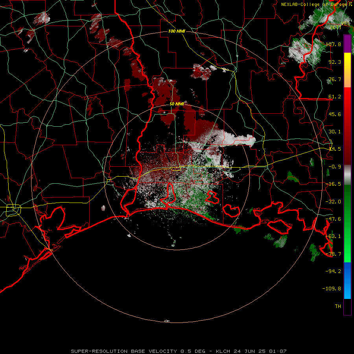Click the 45.6 velocity scale label

pos(335,114)
